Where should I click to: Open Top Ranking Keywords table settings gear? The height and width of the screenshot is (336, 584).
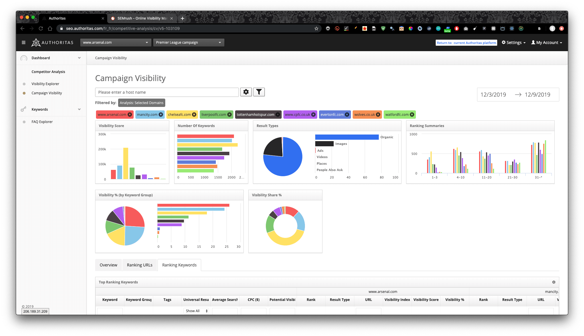point(554,282)
